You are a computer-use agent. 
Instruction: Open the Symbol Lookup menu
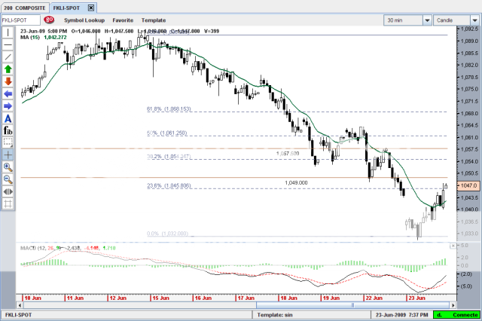click(84, 19)
